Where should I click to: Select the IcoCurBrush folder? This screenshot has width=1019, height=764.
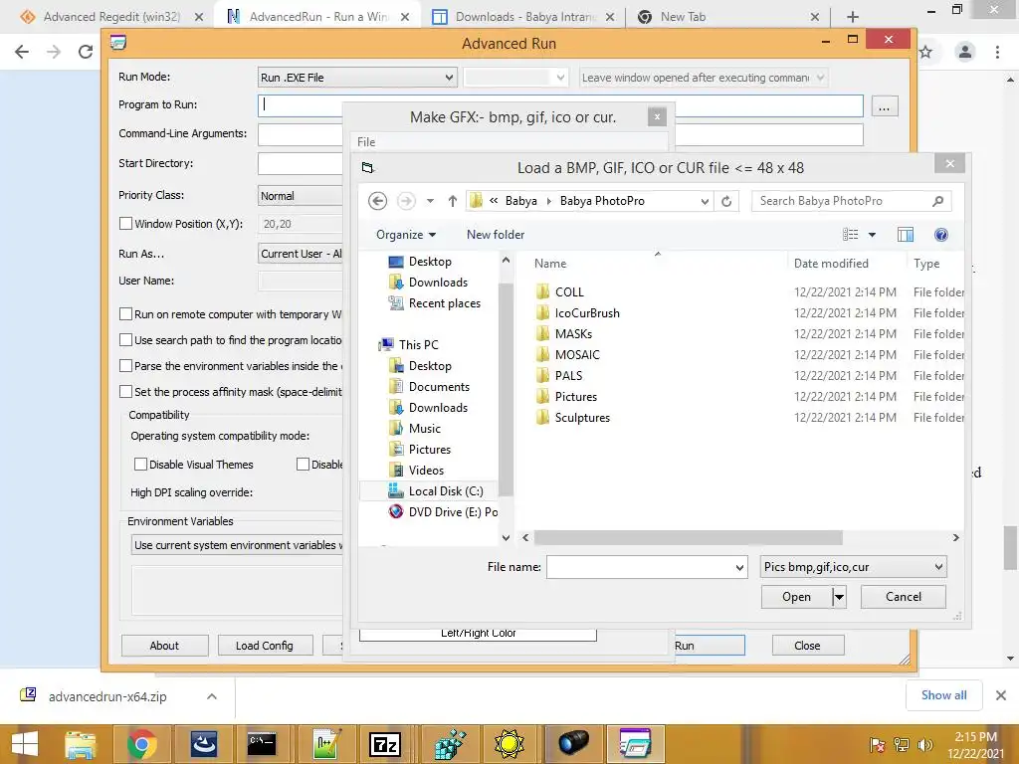[587, 313]
